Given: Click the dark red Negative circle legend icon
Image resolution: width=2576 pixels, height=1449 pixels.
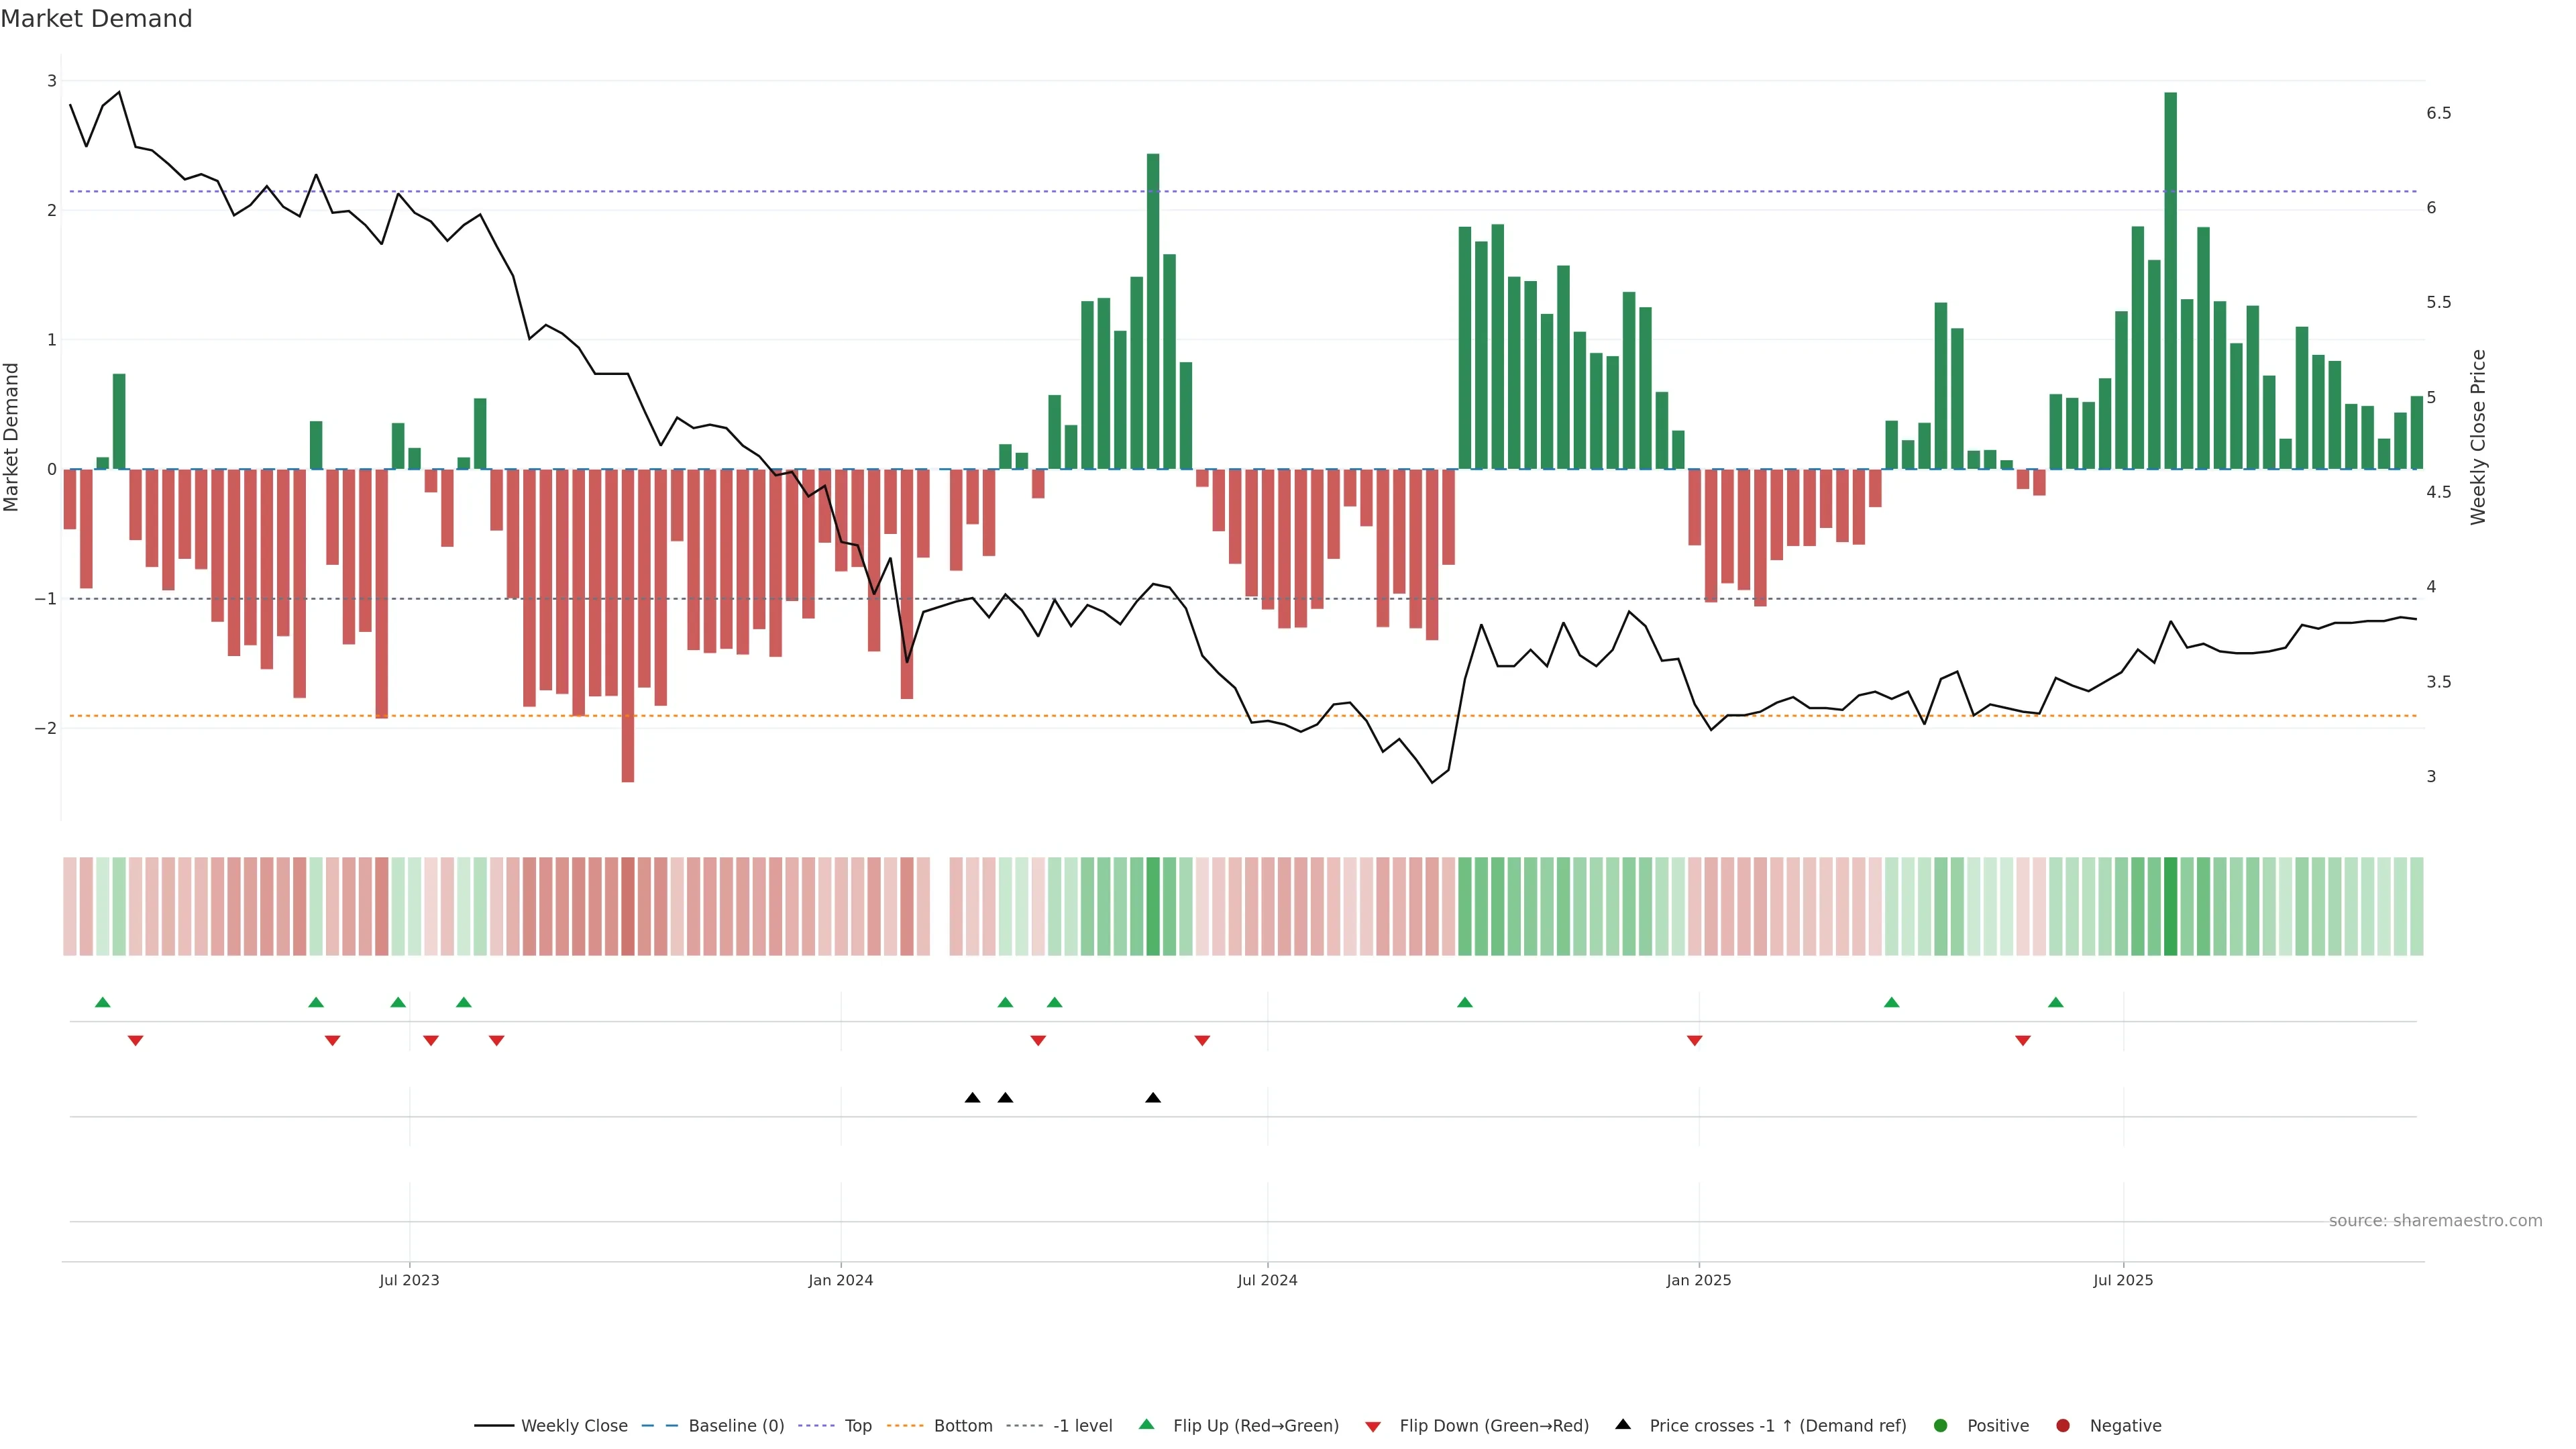Looking at the screenshot, I should pyautogui.click(x=2062, y=1425).
